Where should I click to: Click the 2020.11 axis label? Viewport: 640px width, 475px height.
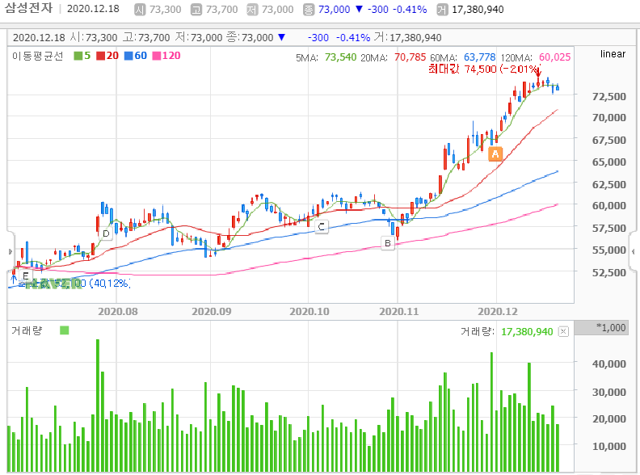pyautogui.click(x=398, y=311)
